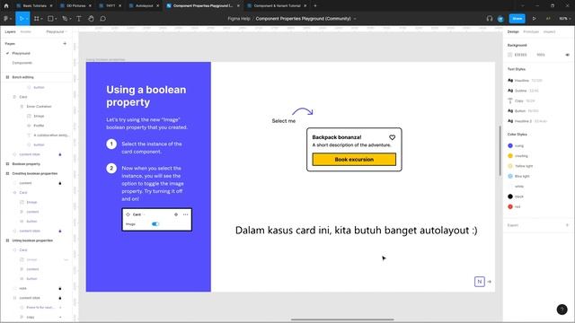575x323 pixels.
Task: Click the user avatar icon
Action: pyautogui.click(x=500, y=19)
